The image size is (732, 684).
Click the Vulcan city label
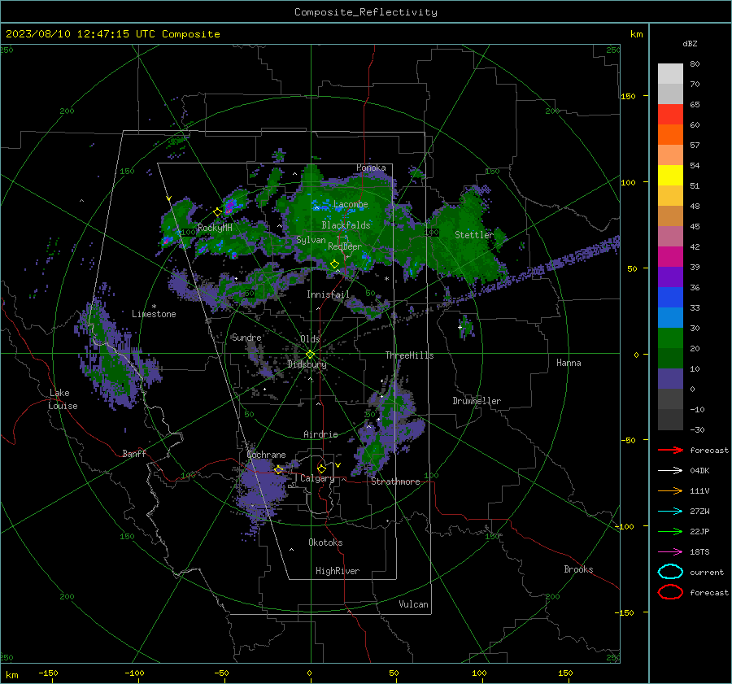pos(413,604)
